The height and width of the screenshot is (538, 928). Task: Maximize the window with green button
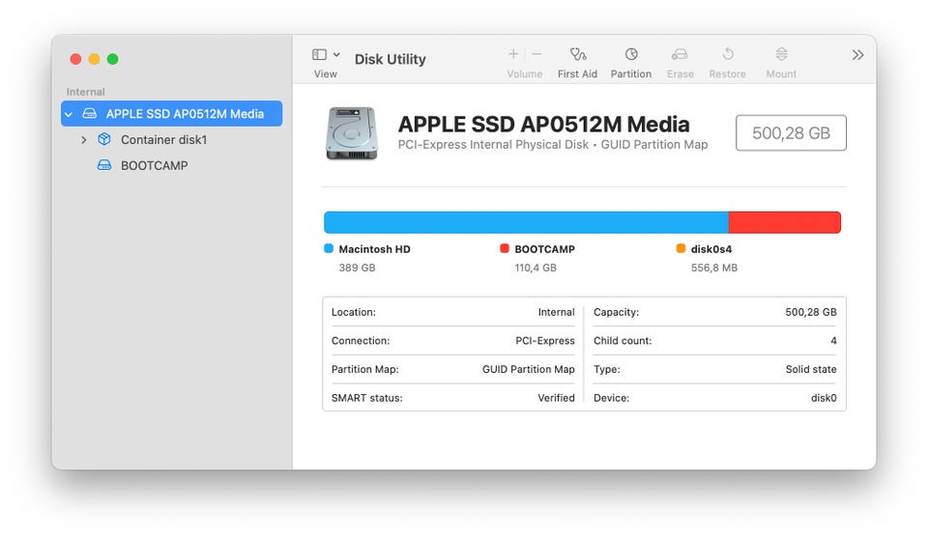click(x=112, y=59)
